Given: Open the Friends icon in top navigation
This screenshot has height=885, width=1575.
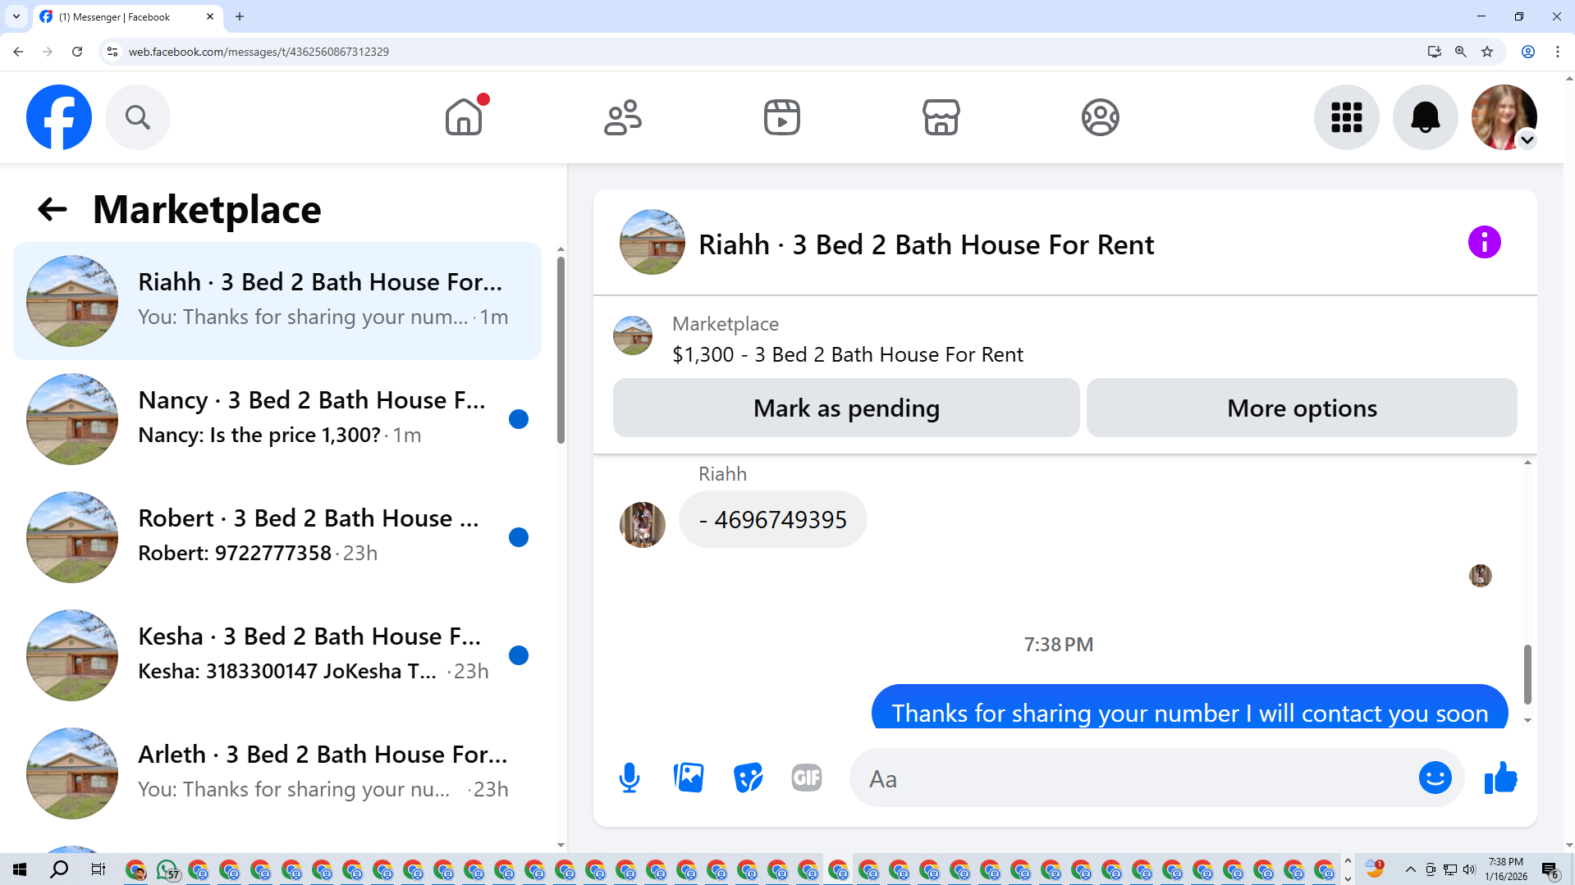Looking at the screenshot, I should point(623,117).
